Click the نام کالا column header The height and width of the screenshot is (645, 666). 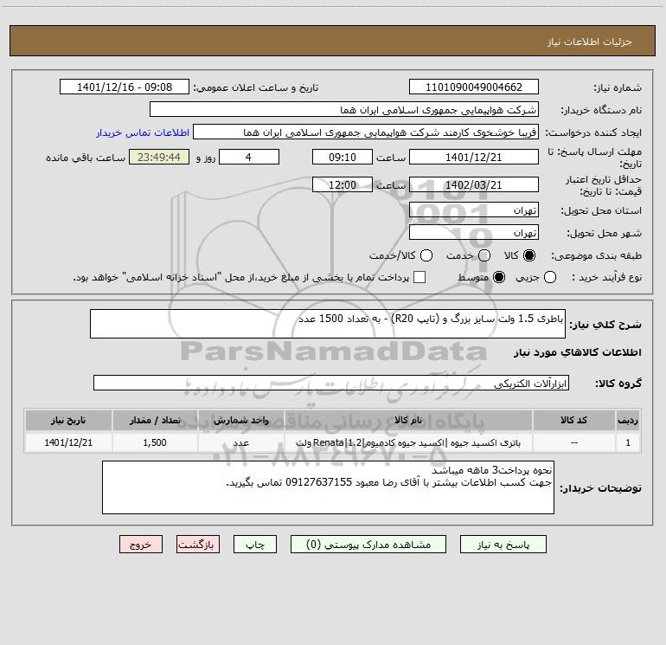[408, 420]
